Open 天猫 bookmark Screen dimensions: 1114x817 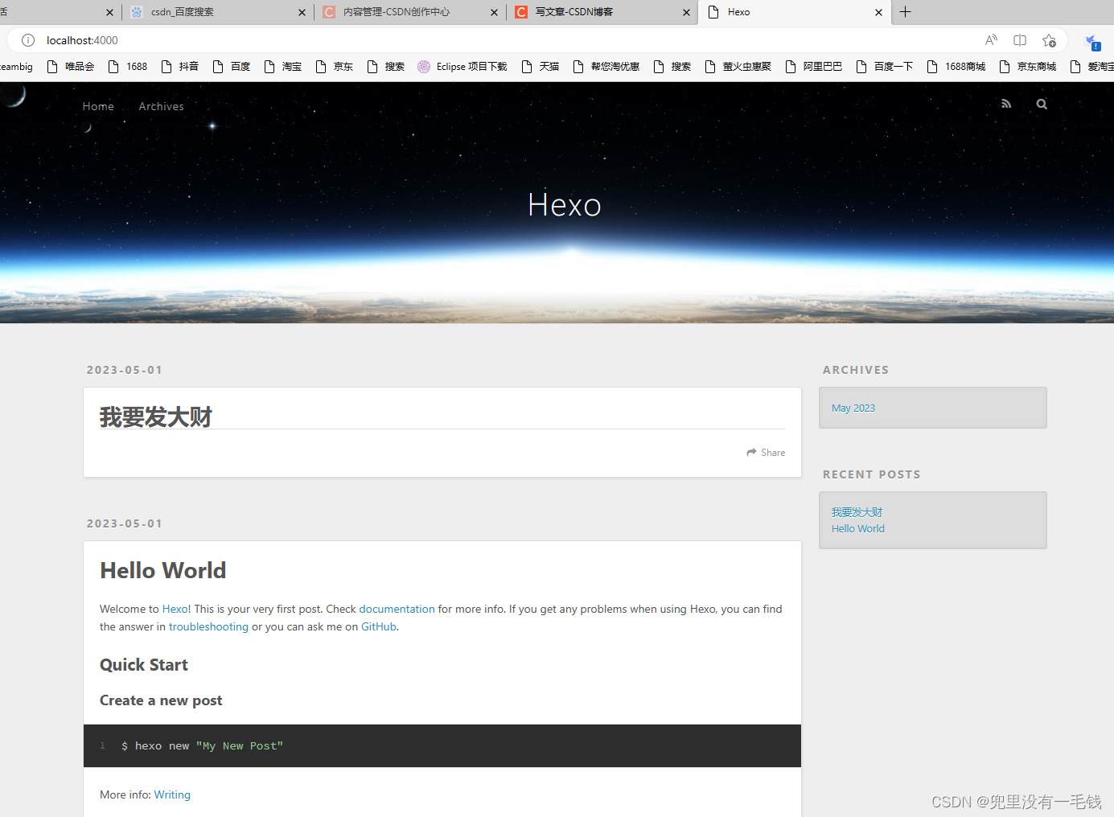point(541,67)
